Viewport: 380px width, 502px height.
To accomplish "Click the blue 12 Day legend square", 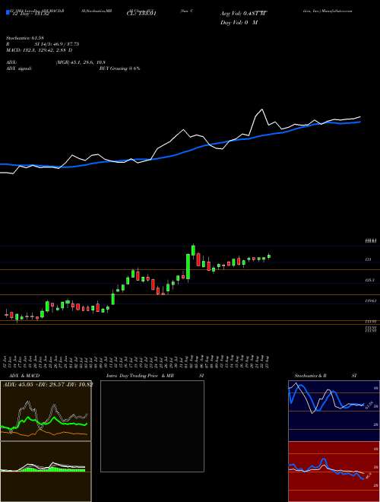I will 8,13.
